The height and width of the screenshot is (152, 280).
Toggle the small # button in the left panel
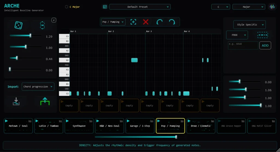click(54, 20)
